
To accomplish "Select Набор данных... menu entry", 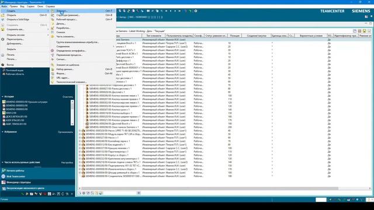I will click(83, 69).
